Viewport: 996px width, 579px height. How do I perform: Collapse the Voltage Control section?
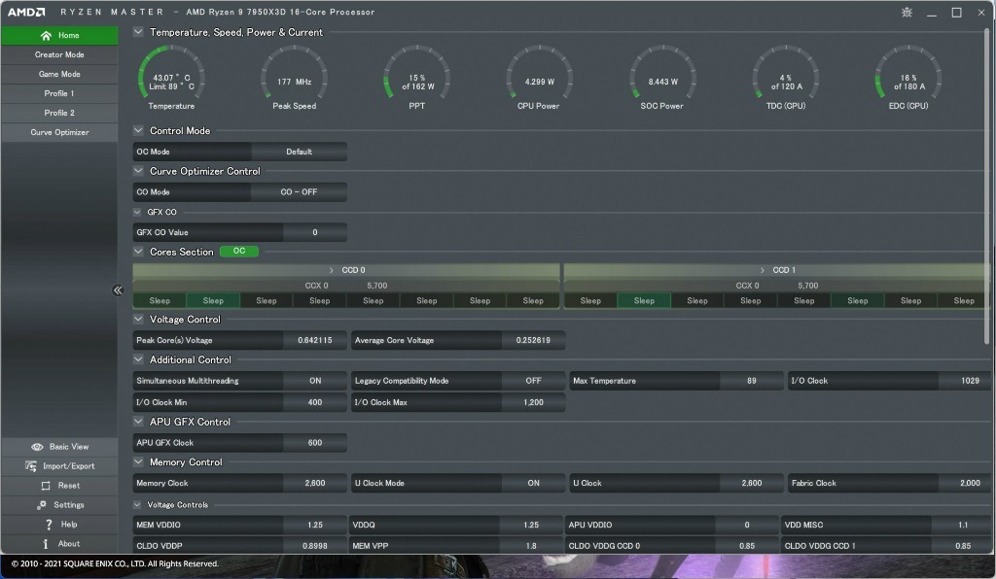point(138,320)
